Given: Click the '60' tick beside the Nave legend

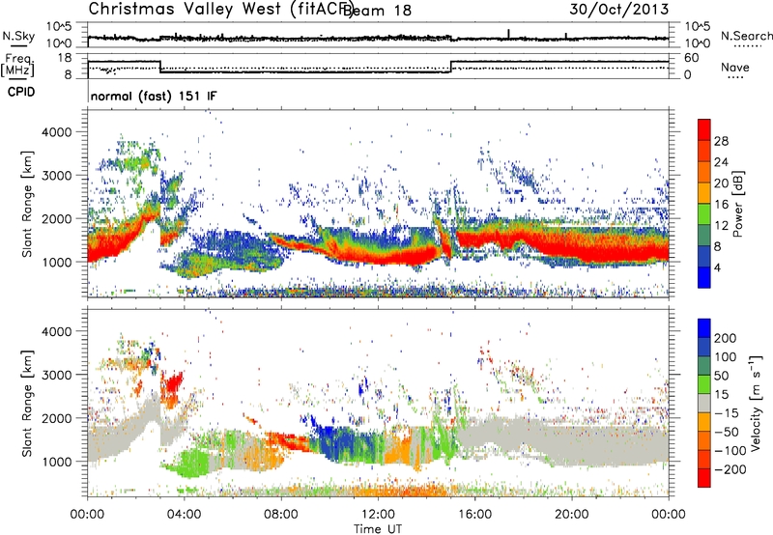Looking at the screenshot, I should pos(692,58).
